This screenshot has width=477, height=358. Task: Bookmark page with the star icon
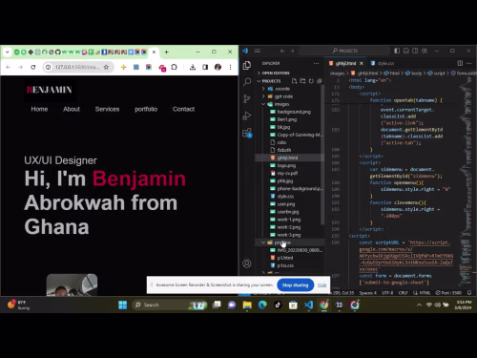[106, 67]
